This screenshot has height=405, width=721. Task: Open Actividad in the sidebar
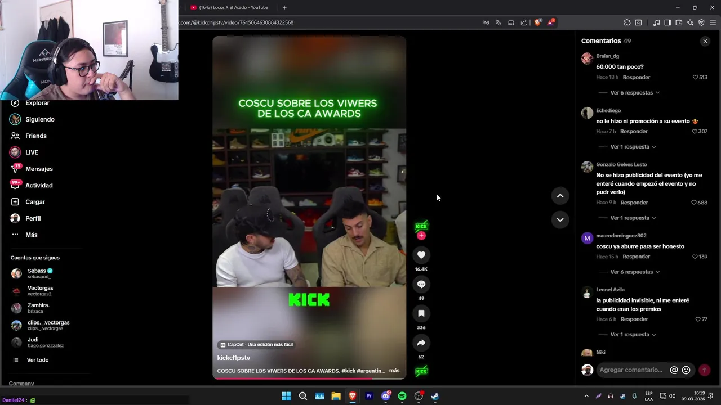click(39, 185)
